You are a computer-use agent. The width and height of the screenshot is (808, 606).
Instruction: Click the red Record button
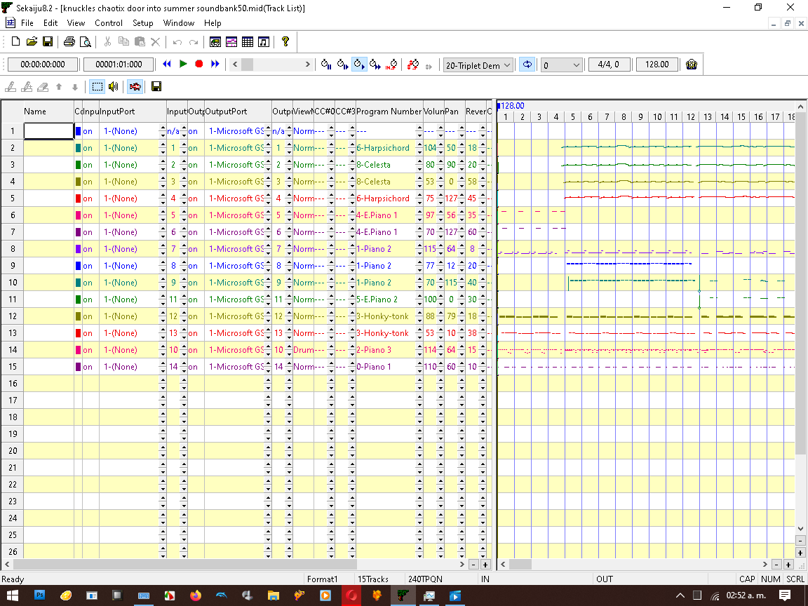tap(199, 64)
